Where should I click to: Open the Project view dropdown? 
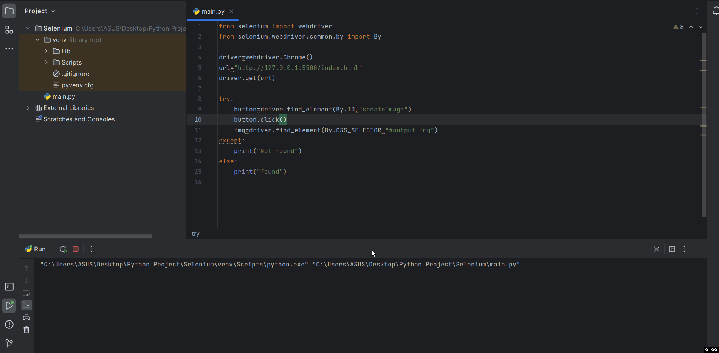(40, 11)
